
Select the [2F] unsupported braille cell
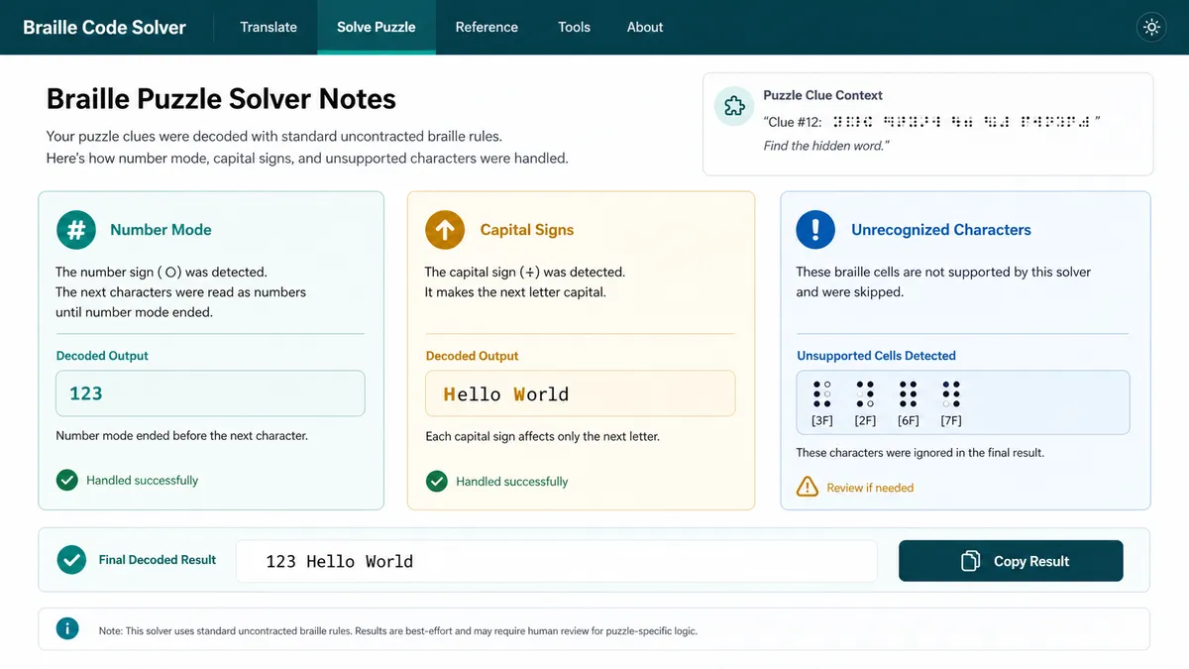(x=865, y=402)
